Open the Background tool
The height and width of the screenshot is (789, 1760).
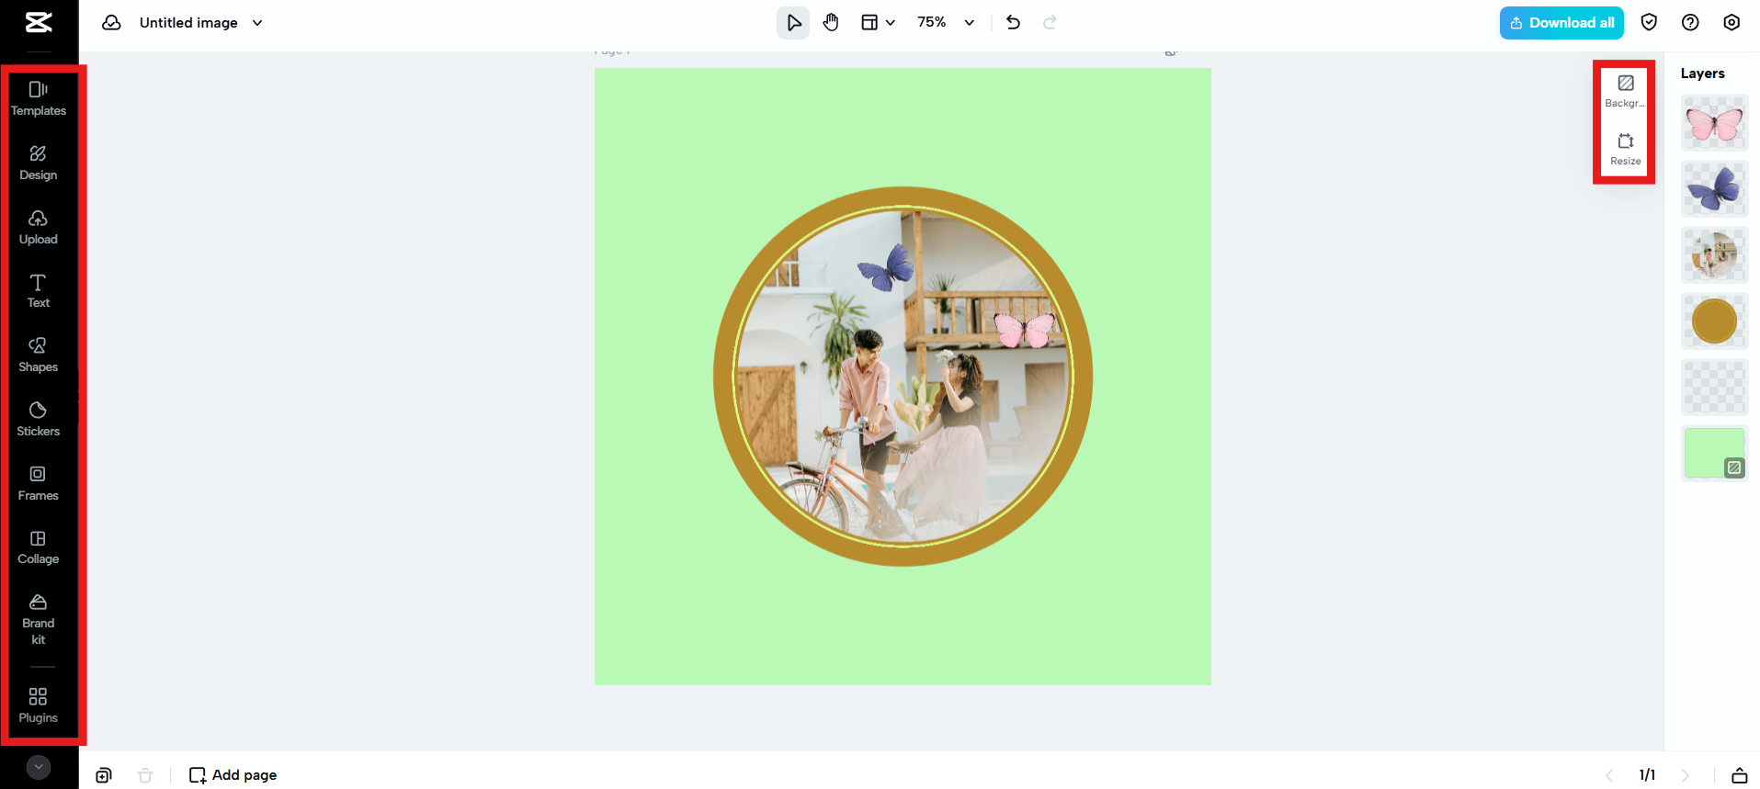1625,91
